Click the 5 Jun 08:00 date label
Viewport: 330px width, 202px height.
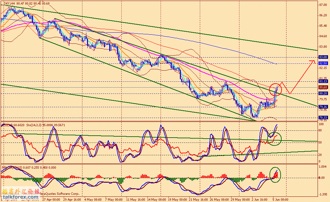pyautogui.click(x=281, y=199)
